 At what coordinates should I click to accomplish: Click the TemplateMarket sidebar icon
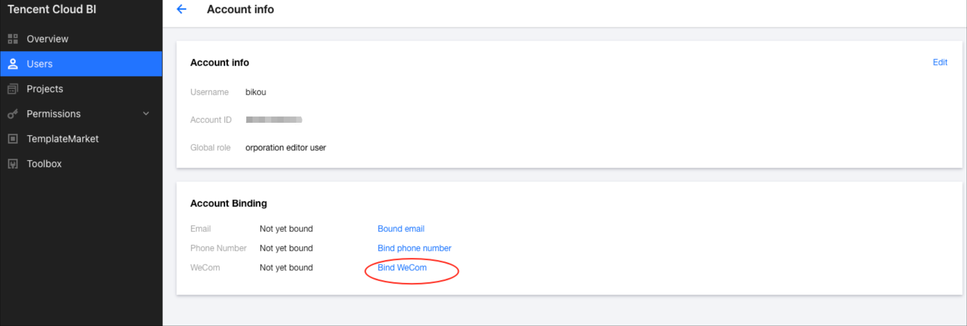pyautogui.click(x=13, y=139)
